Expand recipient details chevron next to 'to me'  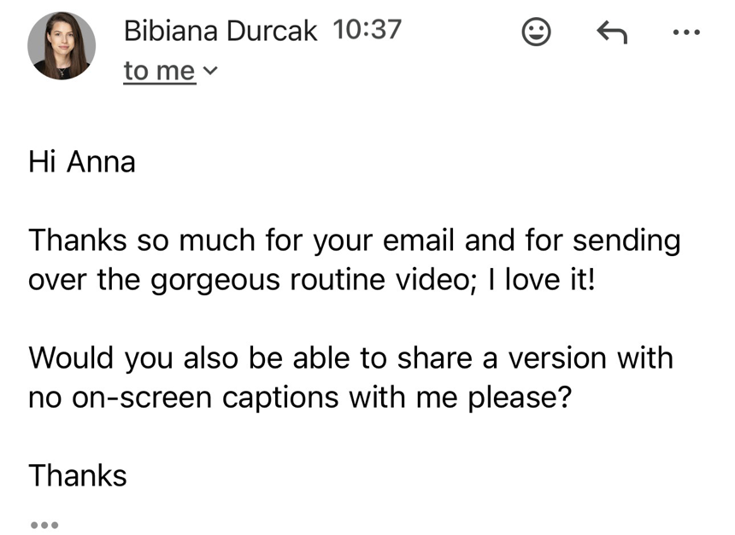[x=210, y=71]
